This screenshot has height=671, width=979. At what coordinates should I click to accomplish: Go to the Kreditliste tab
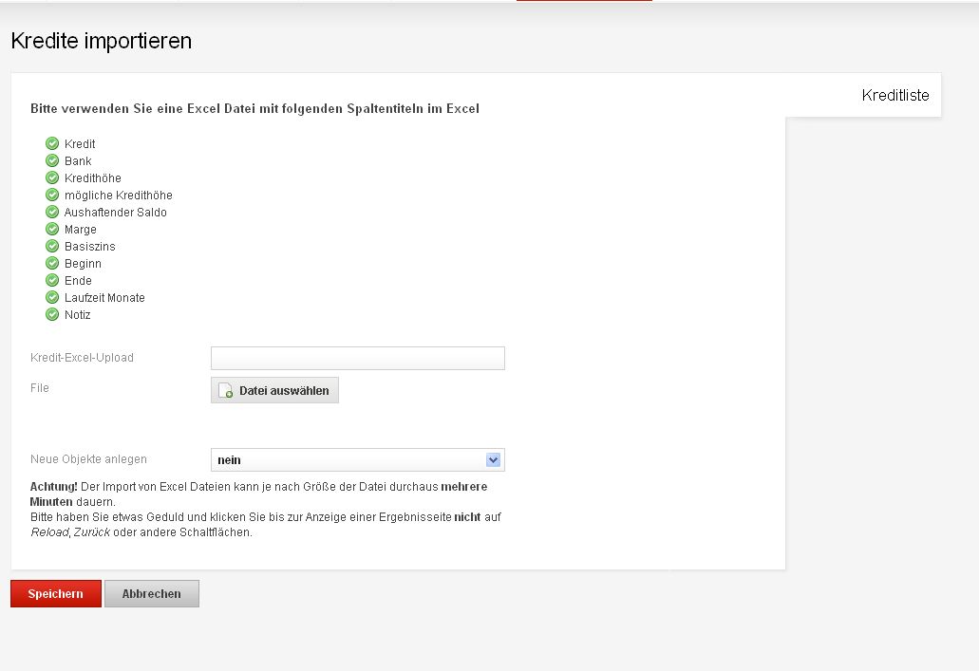[894, 96]
